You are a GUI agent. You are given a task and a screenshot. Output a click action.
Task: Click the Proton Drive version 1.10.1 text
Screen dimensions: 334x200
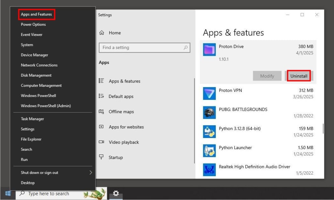(224, 59)
